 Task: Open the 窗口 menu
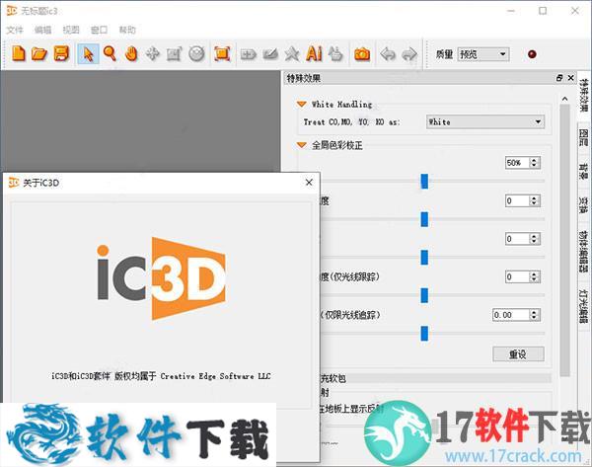pos(100,30)
